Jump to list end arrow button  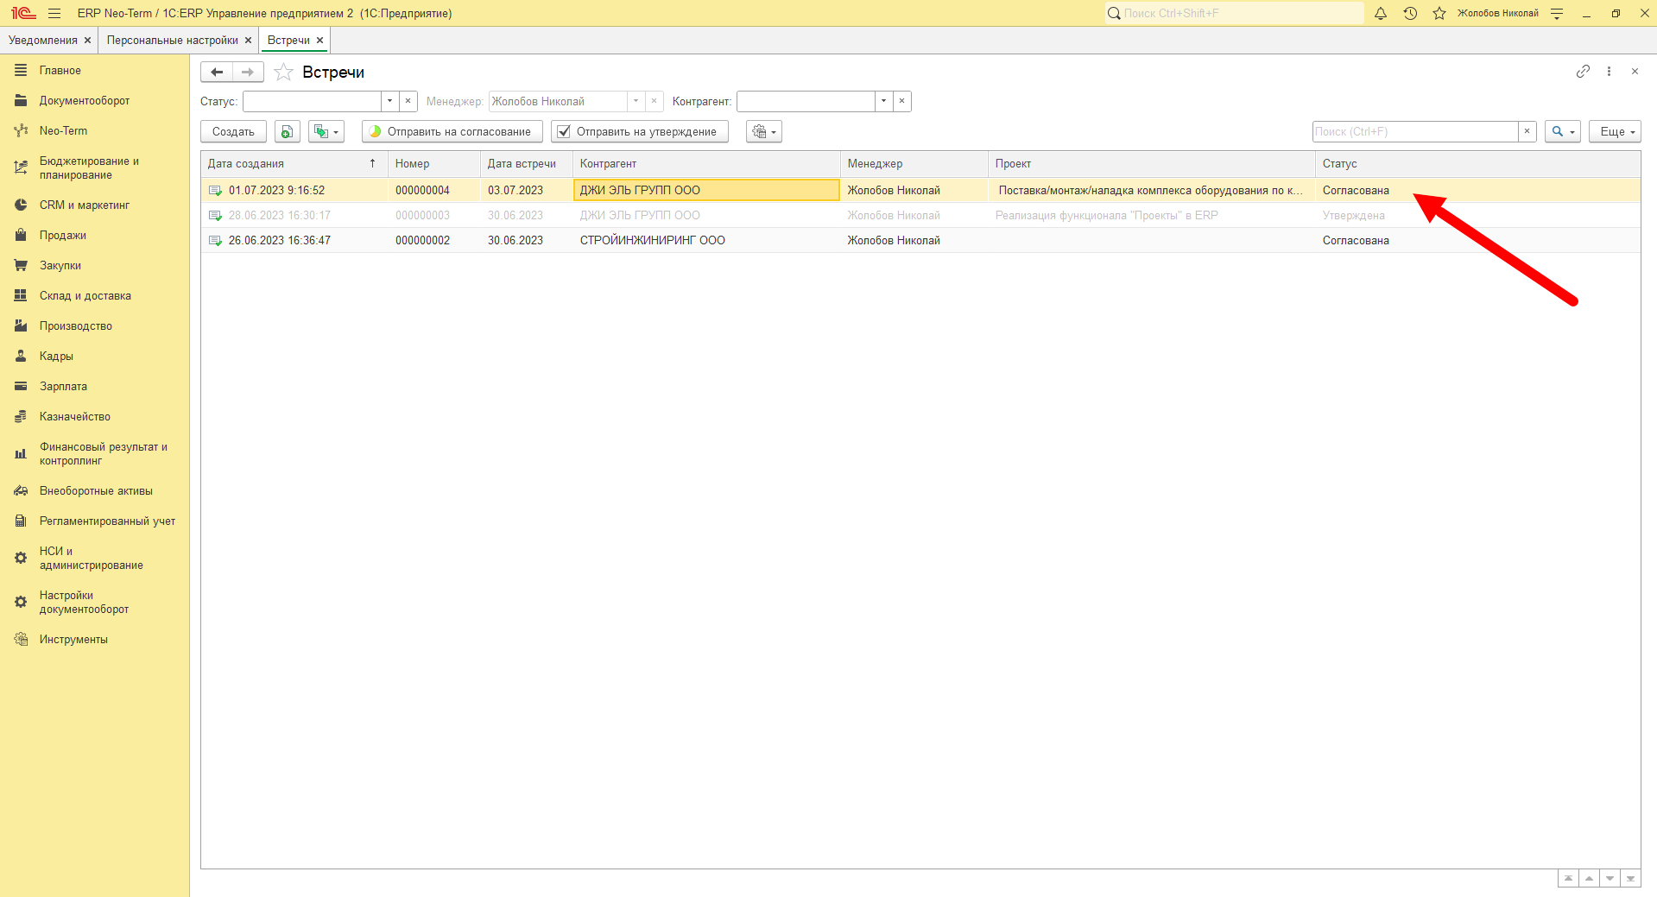click(1630, 878)
